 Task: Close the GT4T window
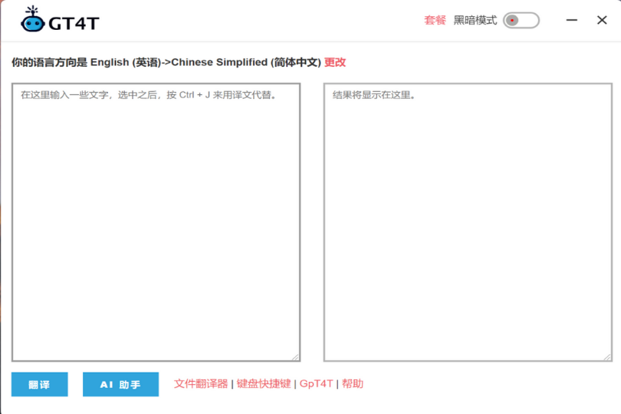[x=602, y=20]
